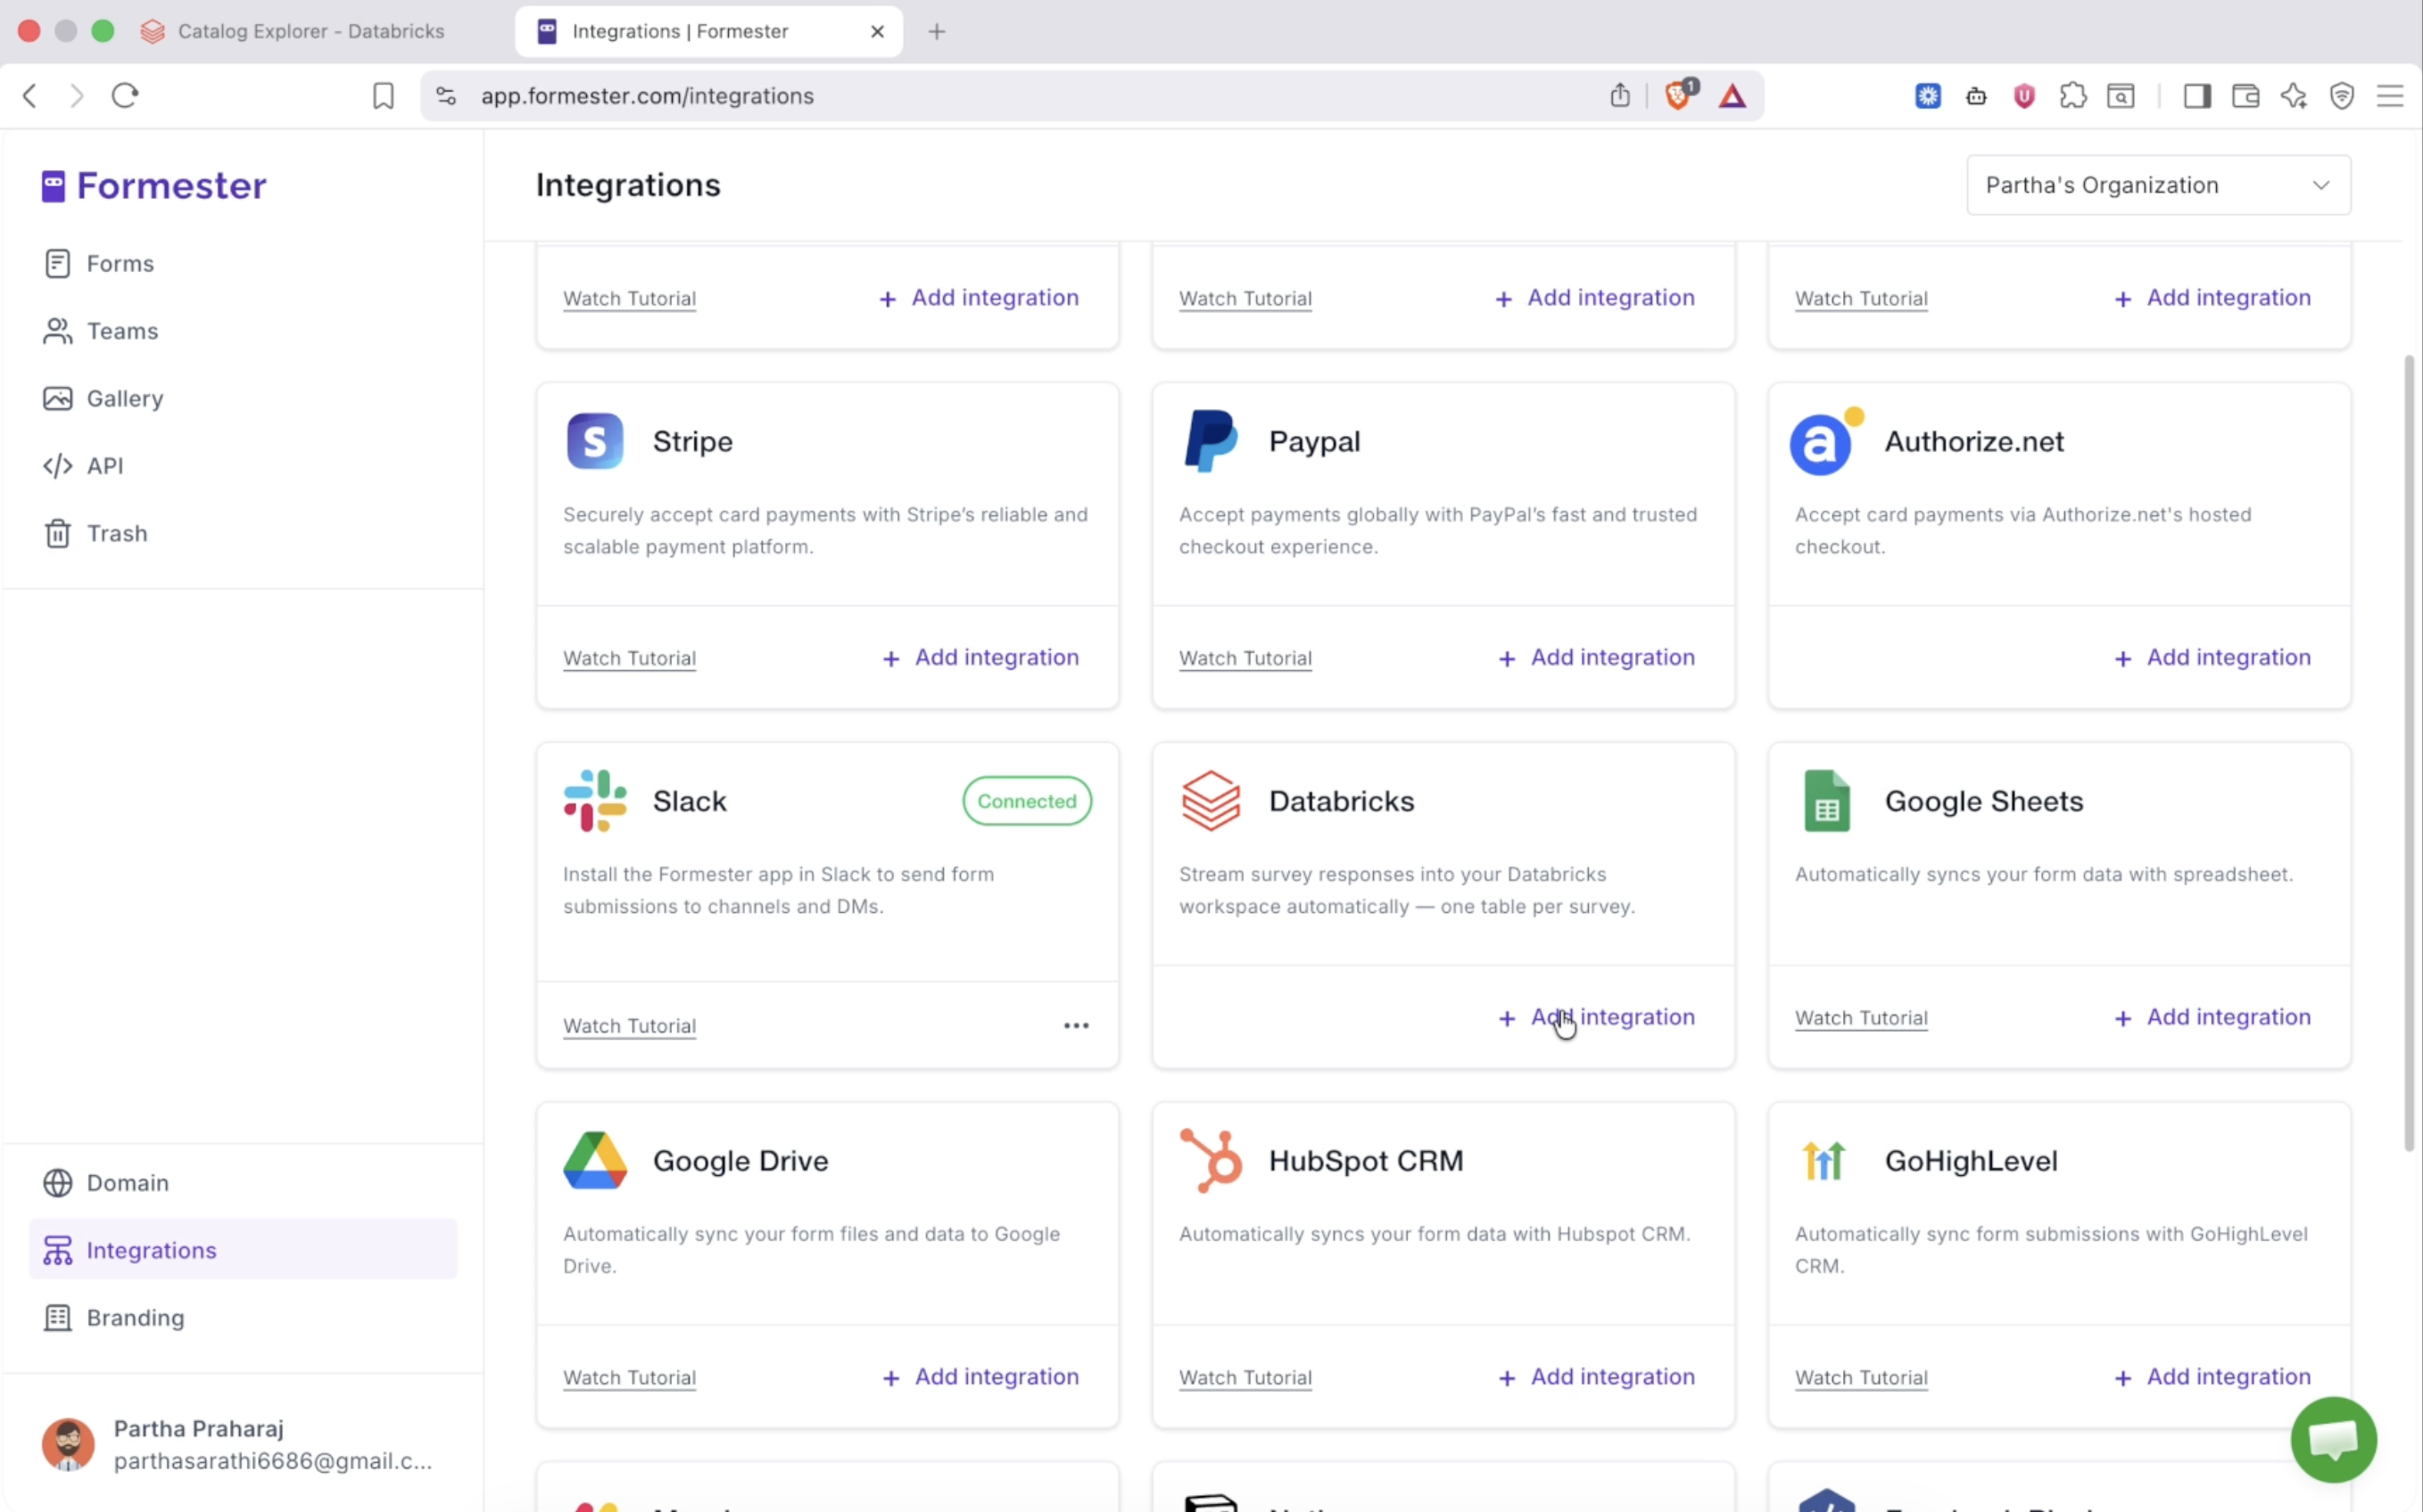Reload the page with refresh icon
This screenshot has width=2423, height=1512.
click(x=125, y=96)
